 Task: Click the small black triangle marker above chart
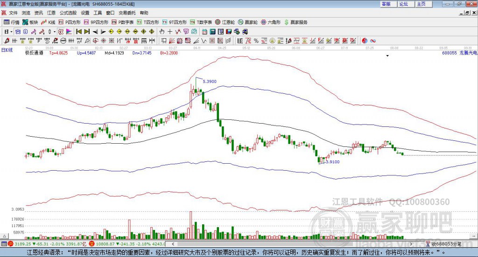click(x=387, y=56)
